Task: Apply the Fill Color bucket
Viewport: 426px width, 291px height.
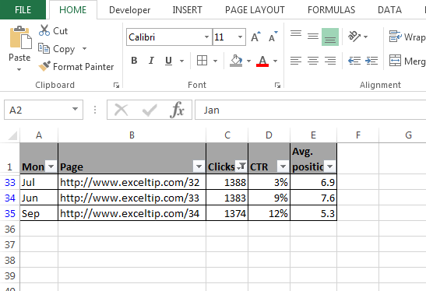Action: click(236, 61)
